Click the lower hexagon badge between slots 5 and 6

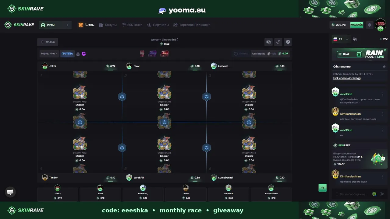click(x=207, y=148)
